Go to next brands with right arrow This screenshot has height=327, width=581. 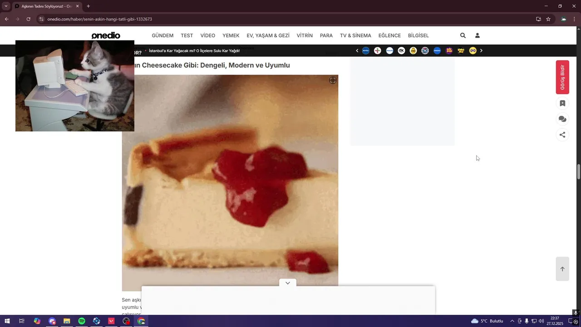481,50
